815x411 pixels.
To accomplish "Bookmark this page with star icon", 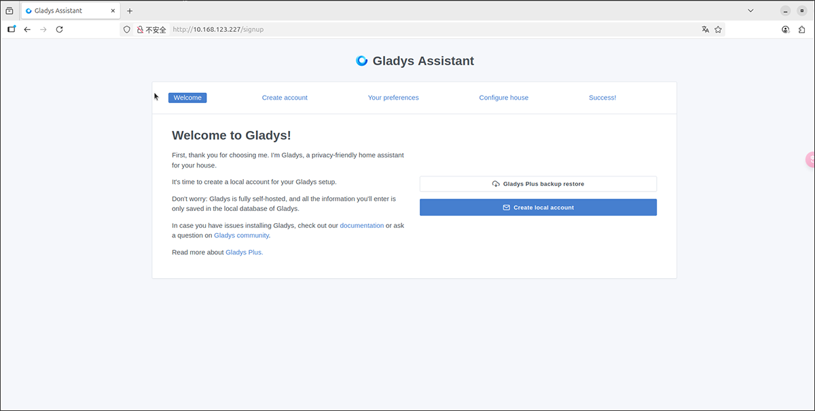I will click(x=718, y=30).
